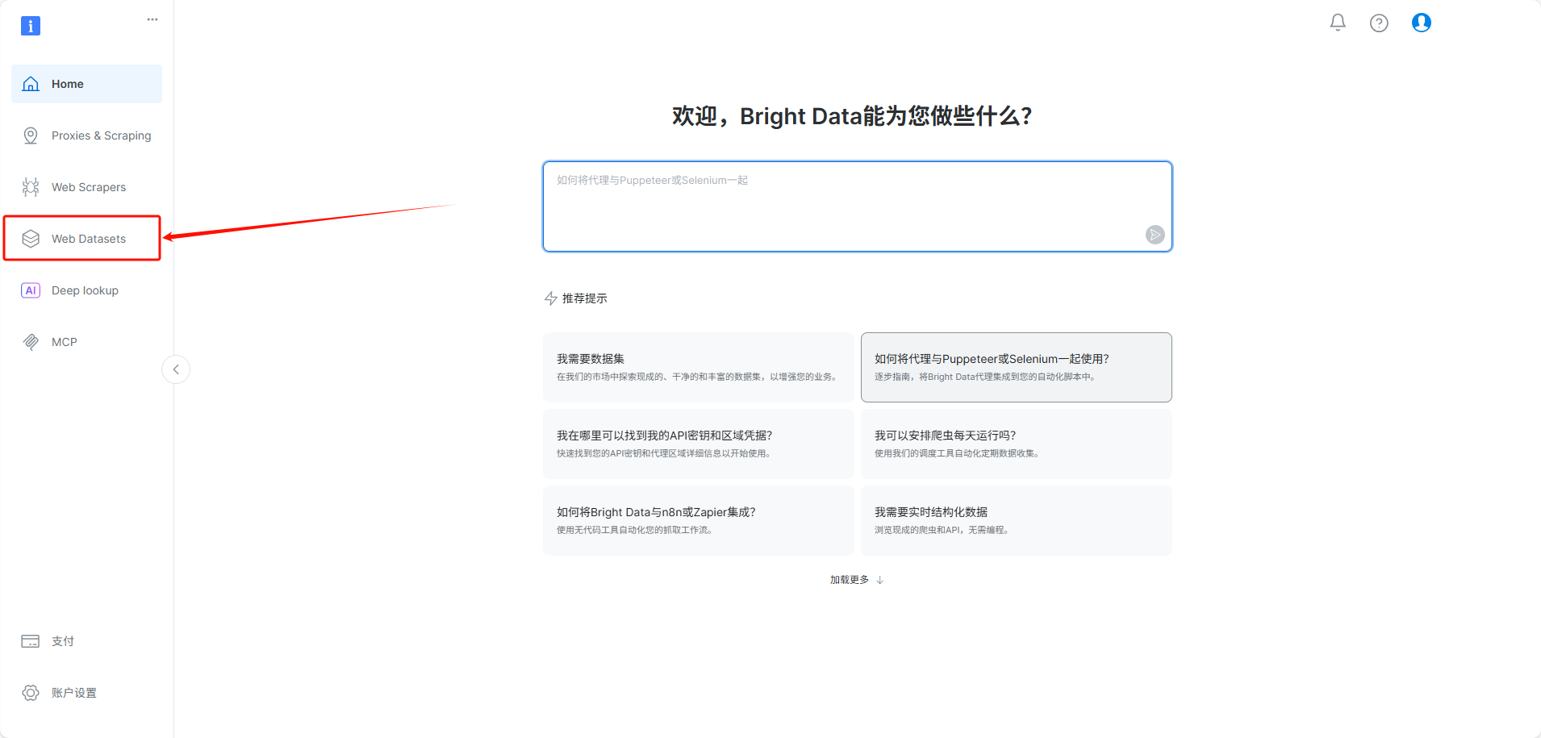Screen dimensions: 1541x738
Task: Select the Puppeteer或Selenium suggestion card
Action: click(x=1017, y=367)
